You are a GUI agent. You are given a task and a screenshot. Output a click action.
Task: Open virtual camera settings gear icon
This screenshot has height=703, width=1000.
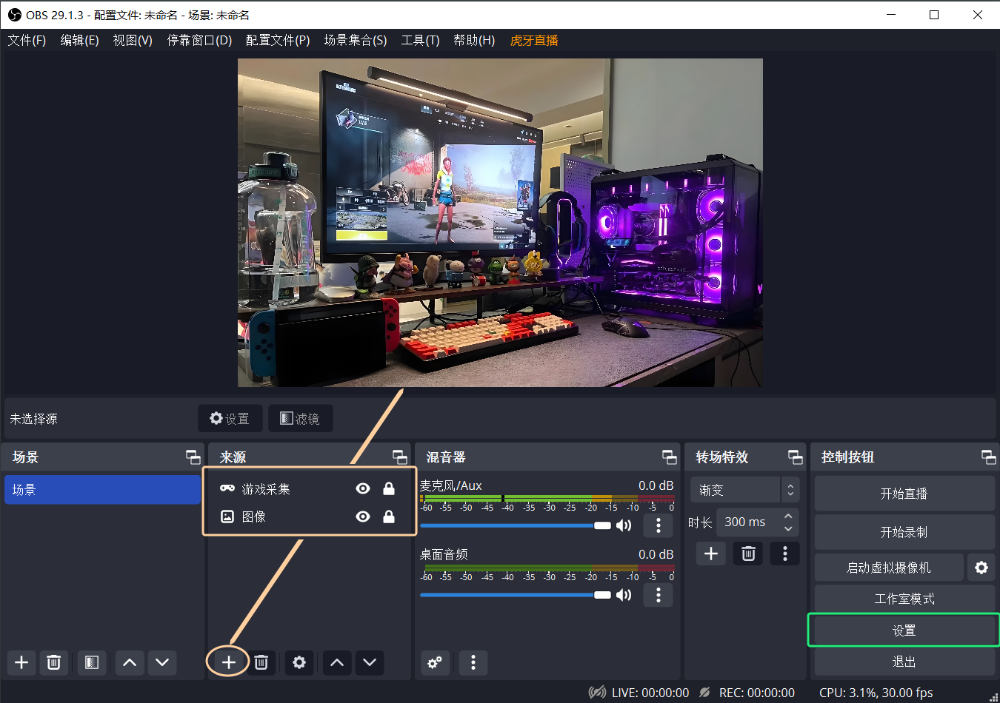pos(981,568)
